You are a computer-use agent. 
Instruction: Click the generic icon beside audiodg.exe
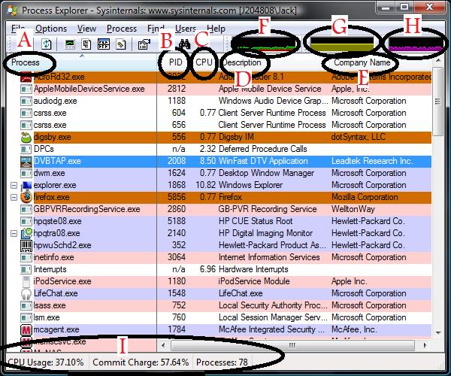pyautogui.click(x=26, y=102)
